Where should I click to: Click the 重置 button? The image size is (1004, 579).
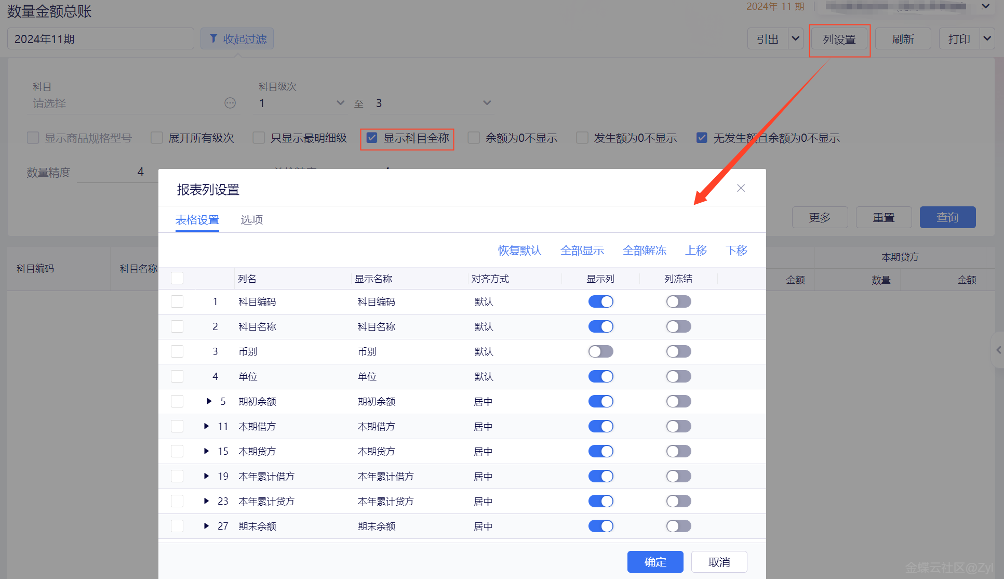coord(884,217)
